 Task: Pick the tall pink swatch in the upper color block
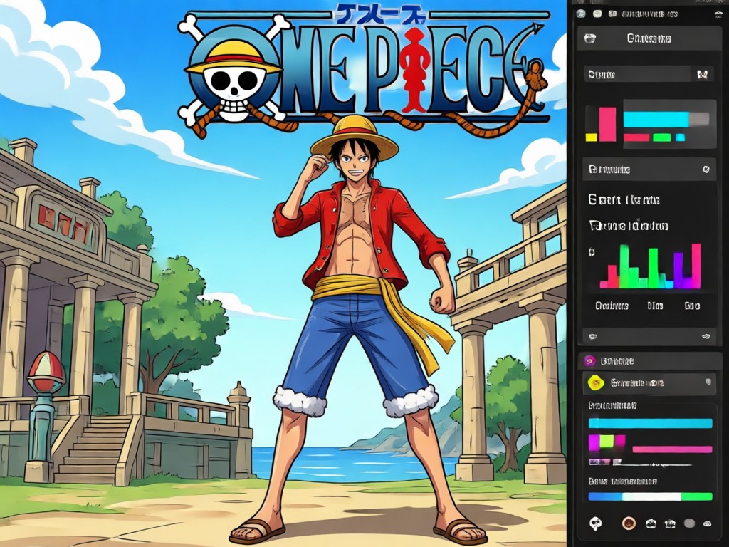pyautogui.click(x=607, y=124)
